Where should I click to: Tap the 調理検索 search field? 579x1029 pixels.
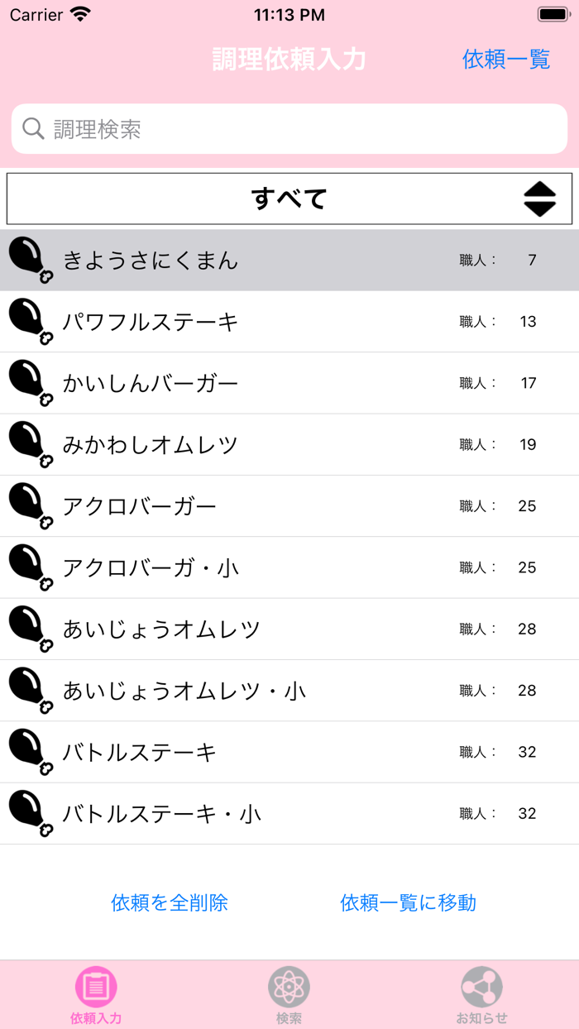[x=289, y=128]
